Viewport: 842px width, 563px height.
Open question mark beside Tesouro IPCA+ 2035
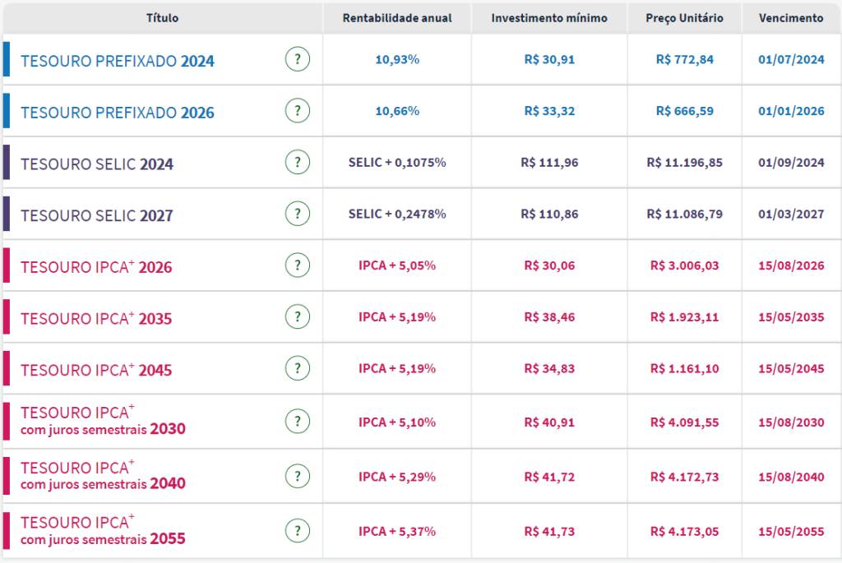tap(298, 316)
